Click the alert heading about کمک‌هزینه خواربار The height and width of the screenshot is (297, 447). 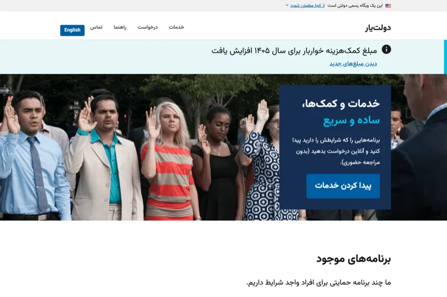point(294,51)
